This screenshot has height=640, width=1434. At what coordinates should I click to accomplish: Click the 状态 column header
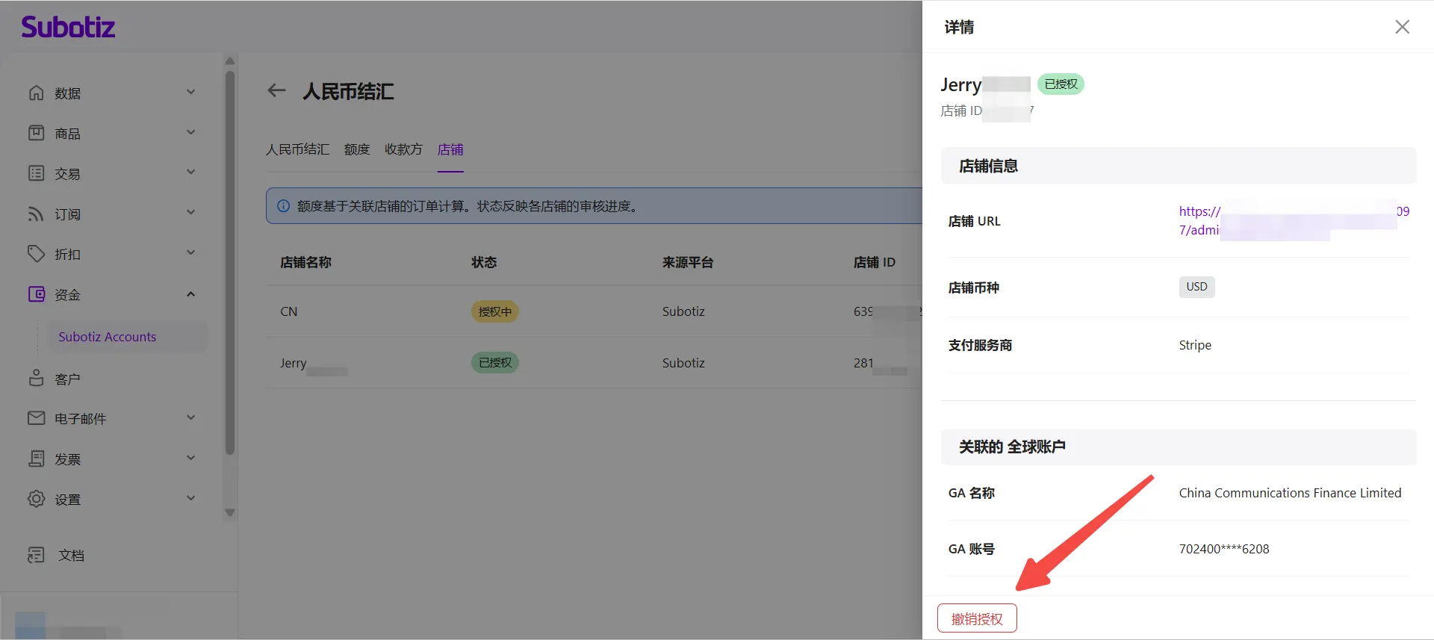click(x=484, y=262)
